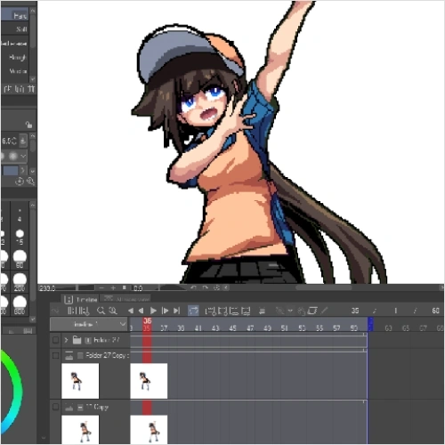Click the delete timeline track icon

(x=262, y=311)
